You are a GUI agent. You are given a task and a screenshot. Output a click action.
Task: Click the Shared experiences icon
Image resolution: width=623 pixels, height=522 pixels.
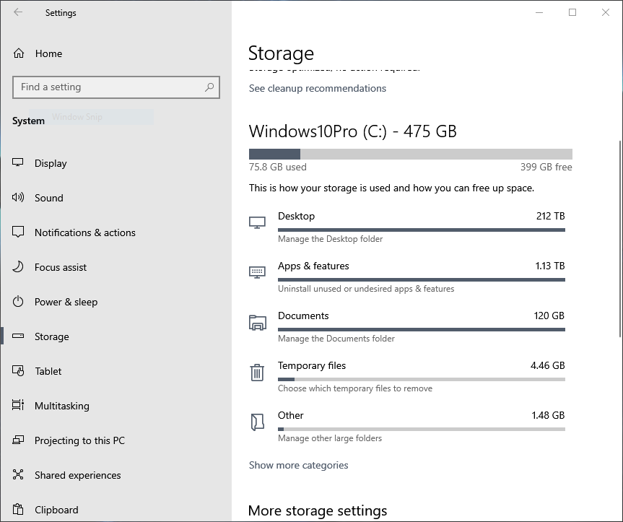pos(18,474)
